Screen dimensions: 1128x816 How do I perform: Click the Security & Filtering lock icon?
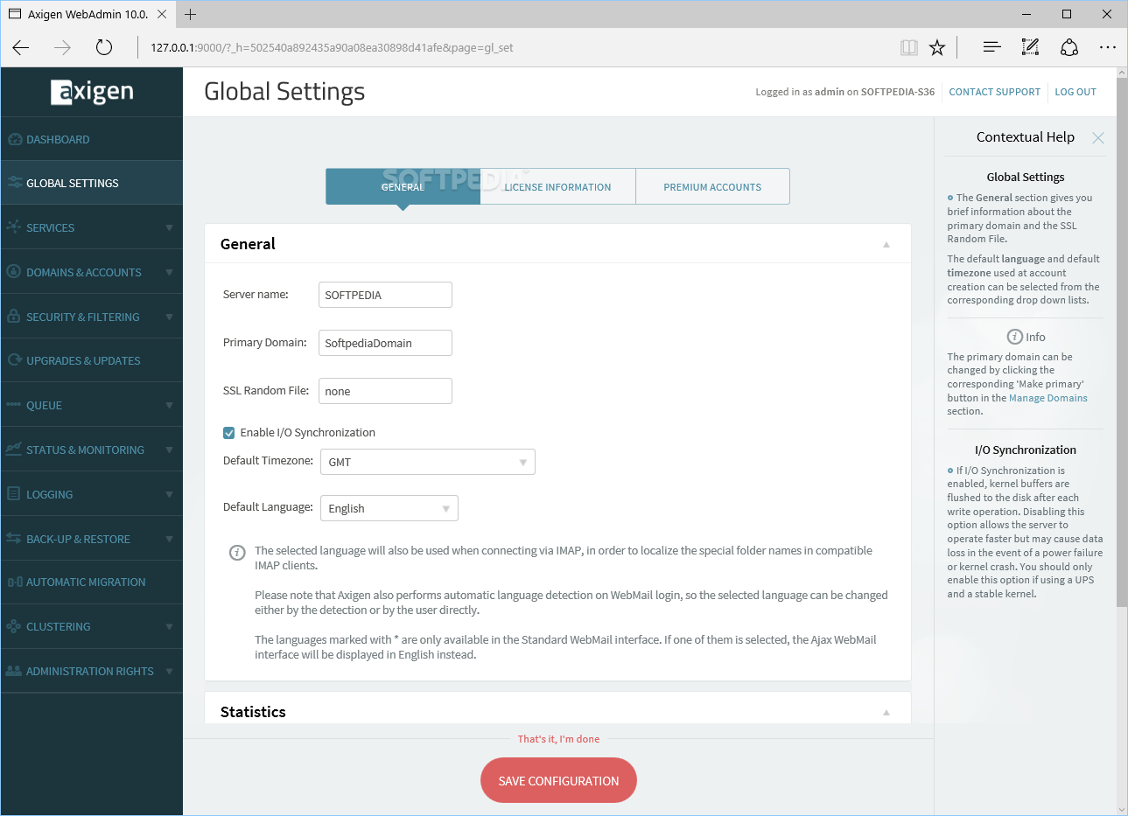(x=14, y=317)
